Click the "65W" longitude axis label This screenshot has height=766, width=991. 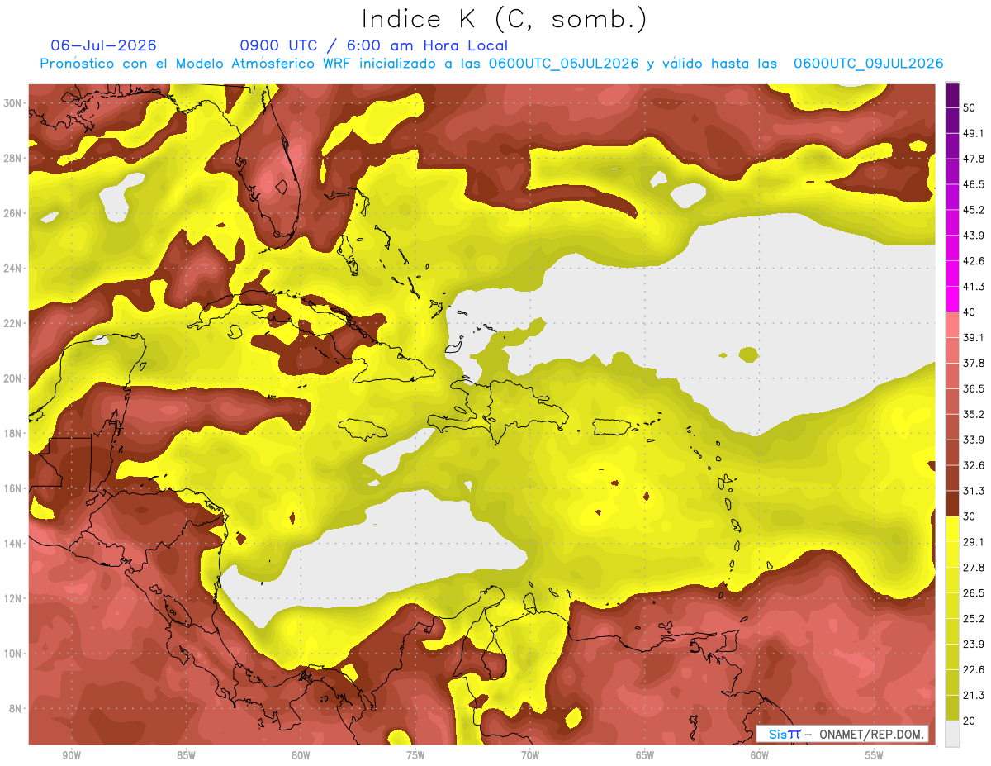645,756
